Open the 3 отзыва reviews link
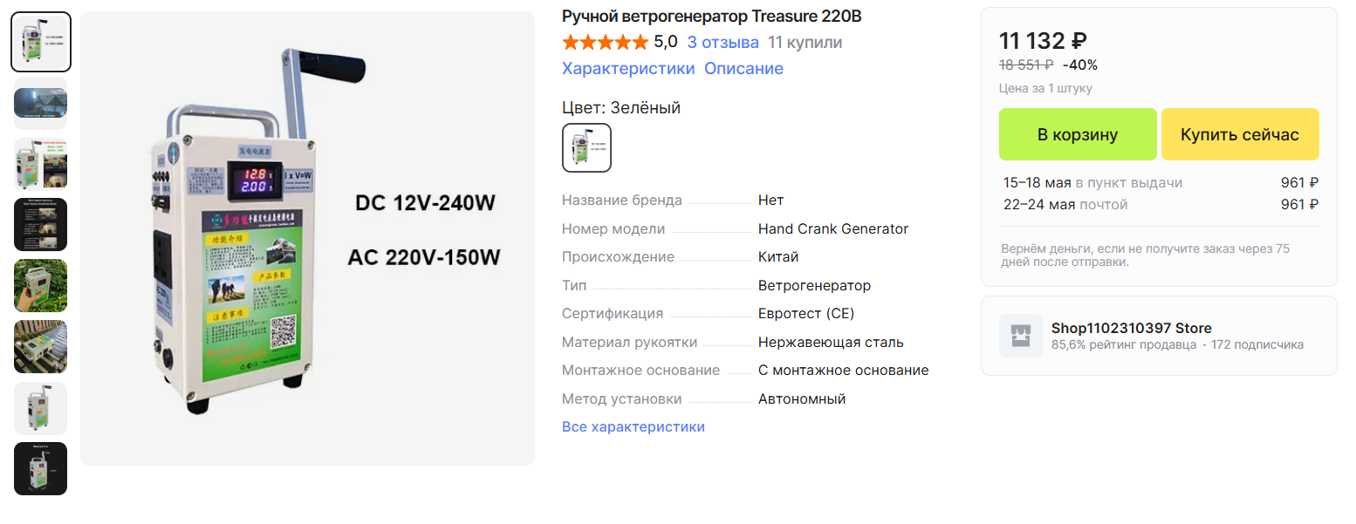1356x524 pixels. pos(723,42)
